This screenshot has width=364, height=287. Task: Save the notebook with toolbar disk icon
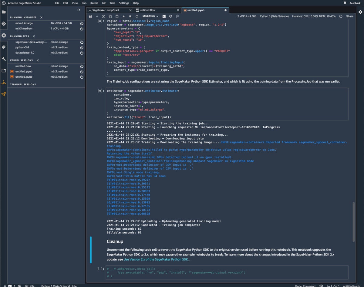90,16
